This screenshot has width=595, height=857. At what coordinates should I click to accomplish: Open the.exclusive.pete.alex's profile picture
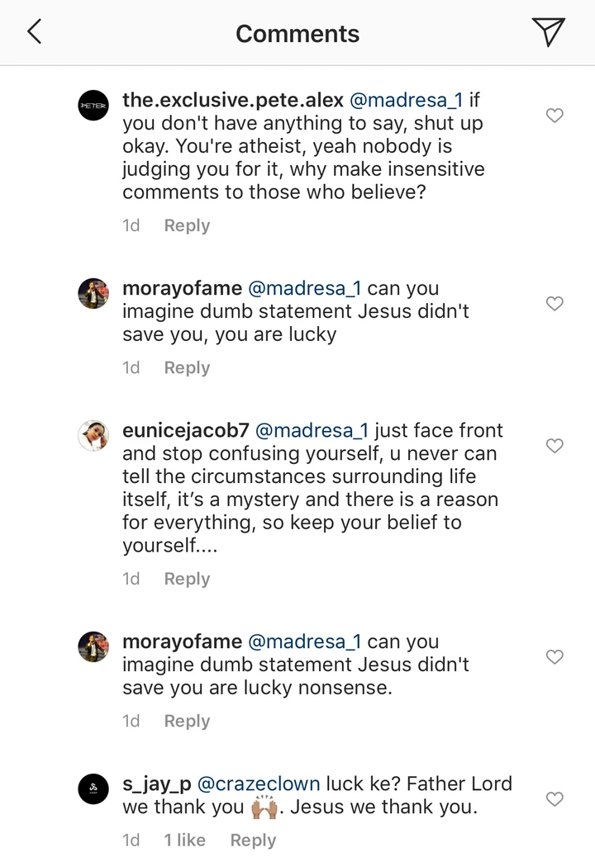tap(93, 107)
